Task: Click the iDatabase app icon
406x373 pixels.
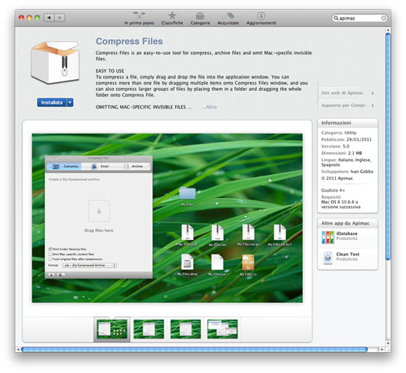Action: pyautogui.click(x=328, y=237)
